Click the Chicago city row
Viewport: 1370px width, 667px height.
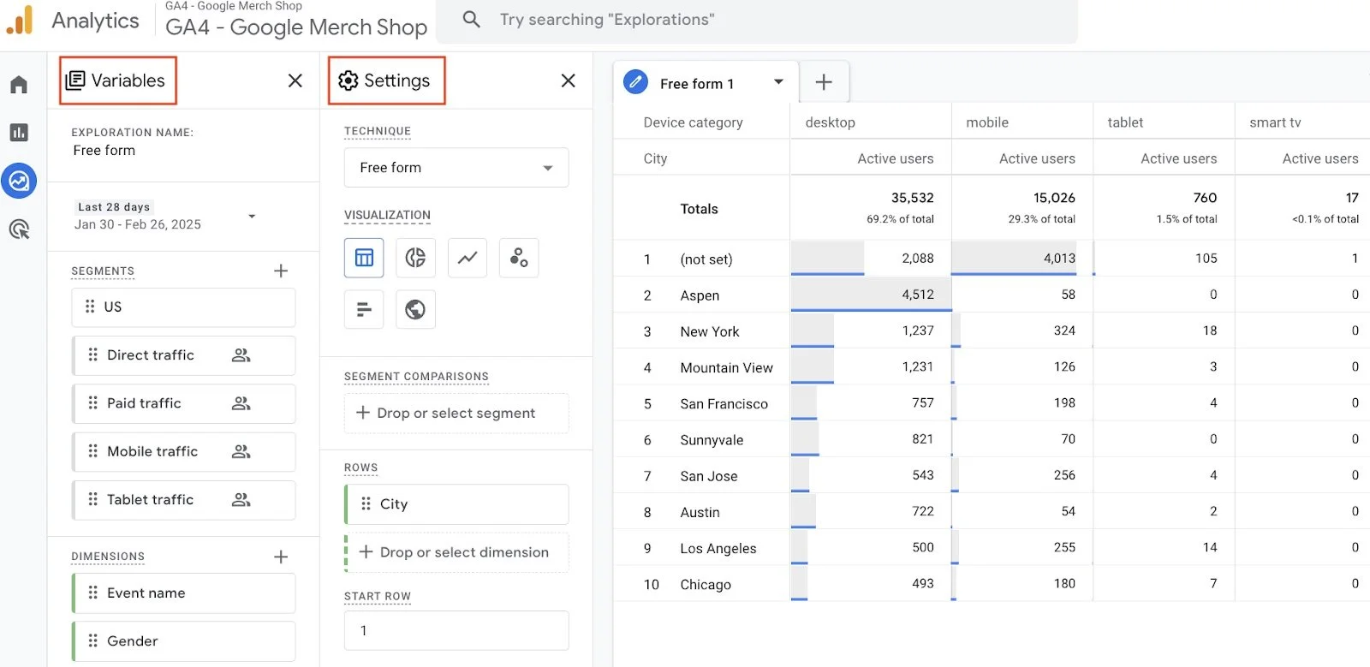(x=706, y=585)
